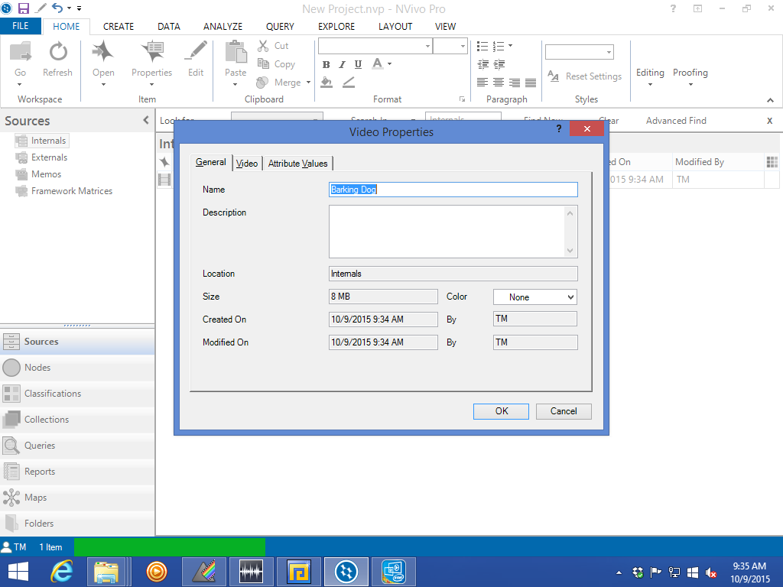Screen dimensions: 783x587
Task: Open the ANALYZE ribbon tab
Action: point(223,26)
